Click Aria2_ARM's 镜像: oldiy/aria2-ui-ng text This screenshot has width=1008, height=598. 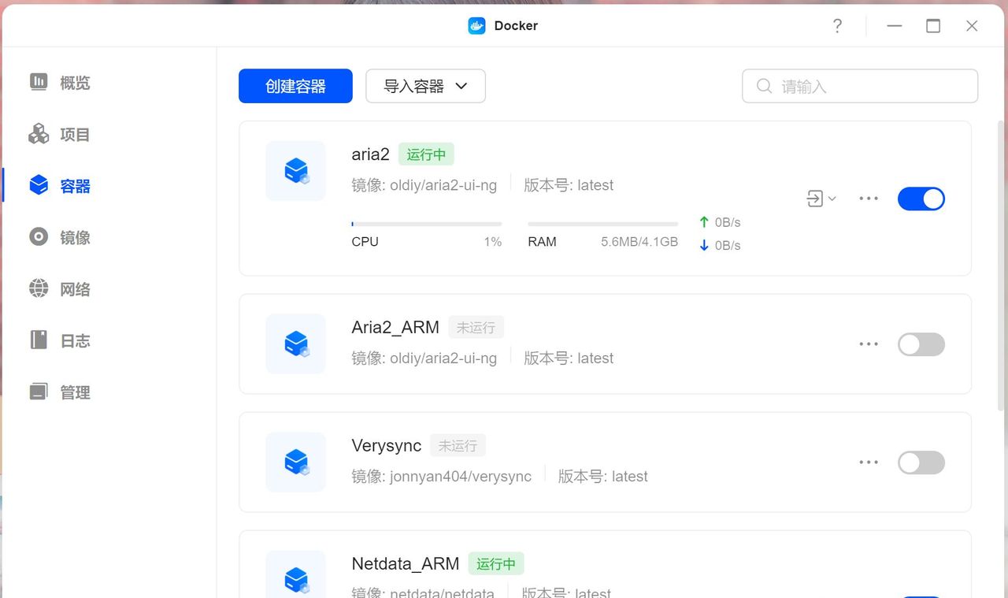coord(424,358)
